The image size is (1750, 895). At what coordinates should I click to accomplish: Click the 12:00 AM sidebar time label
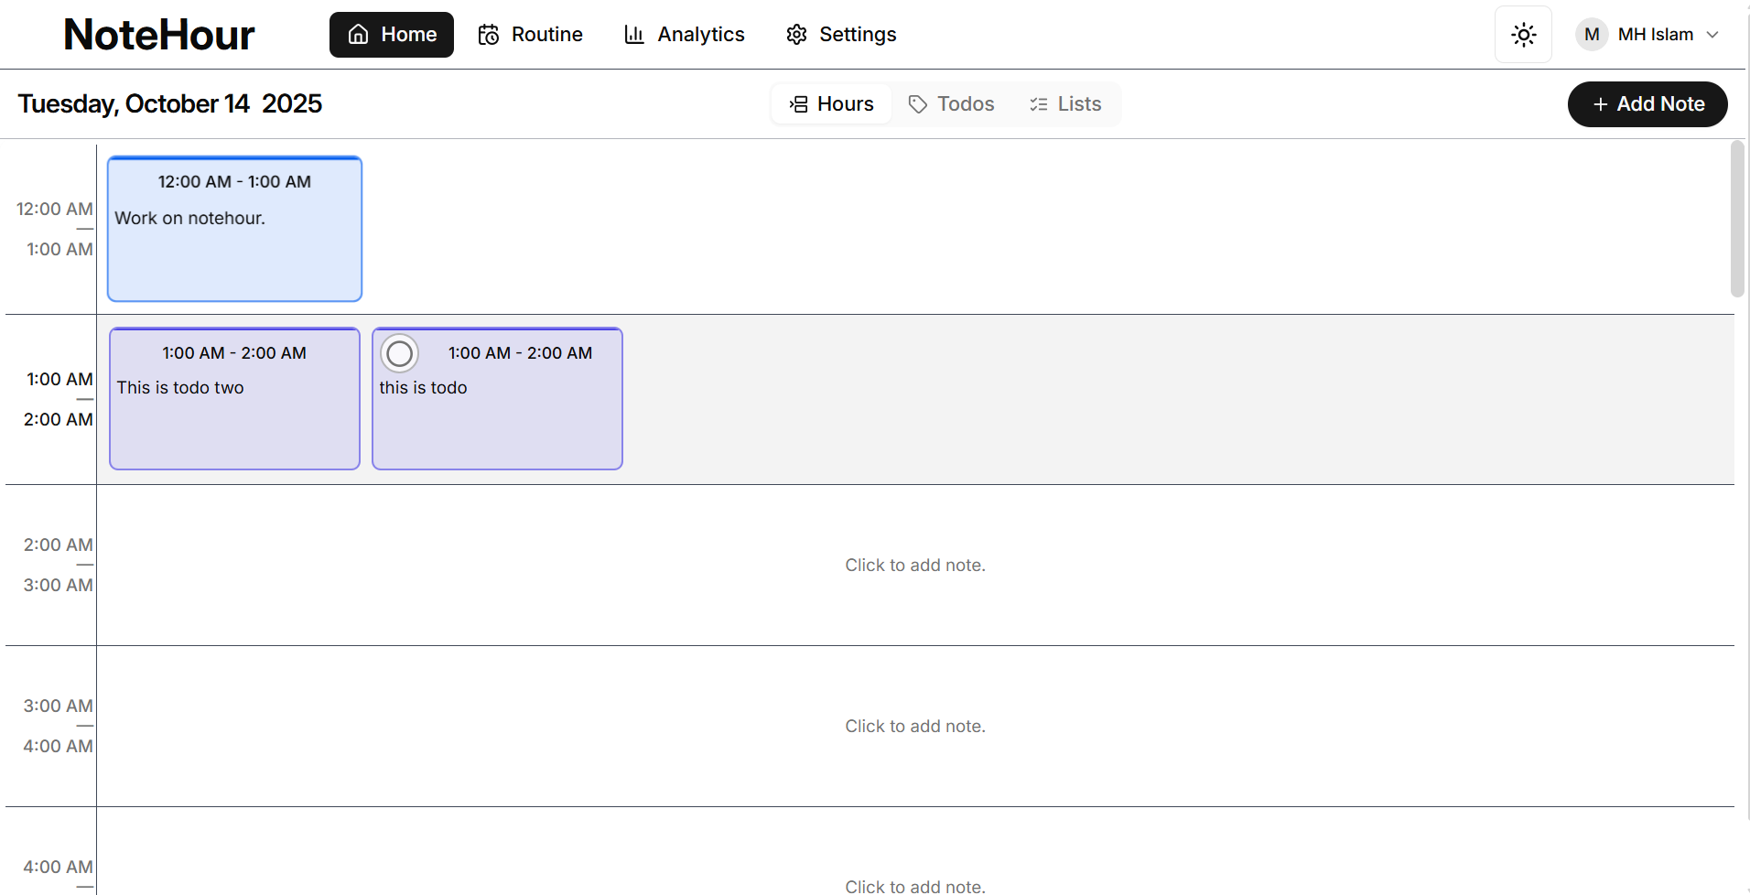55,210
